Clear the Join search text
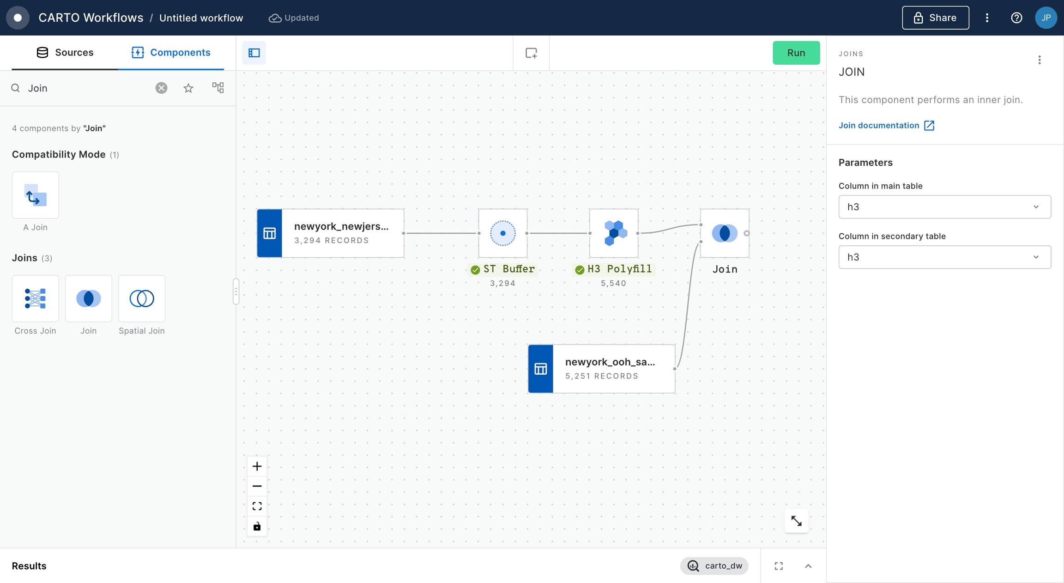 tap(161, 88)
